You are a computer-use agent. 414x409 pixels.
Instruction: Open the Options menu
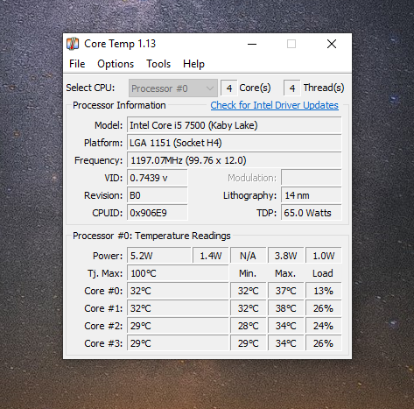[x=116, y=64]
